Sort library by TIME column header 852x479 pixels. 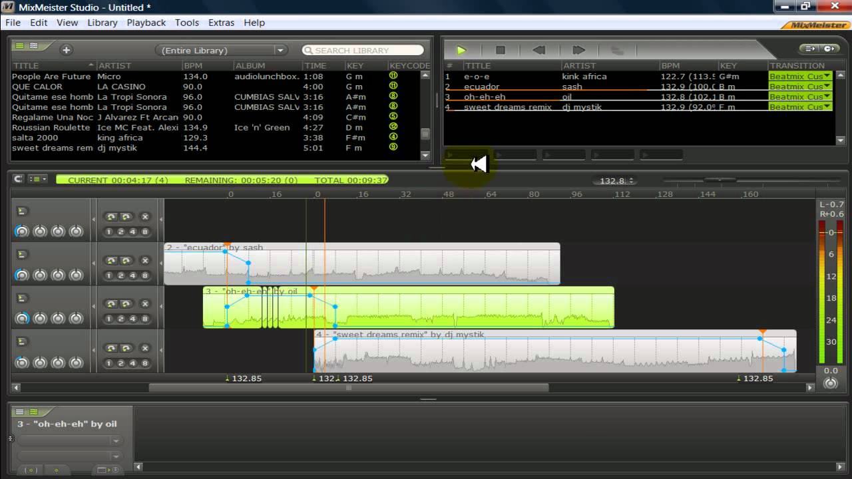point(323,66)
